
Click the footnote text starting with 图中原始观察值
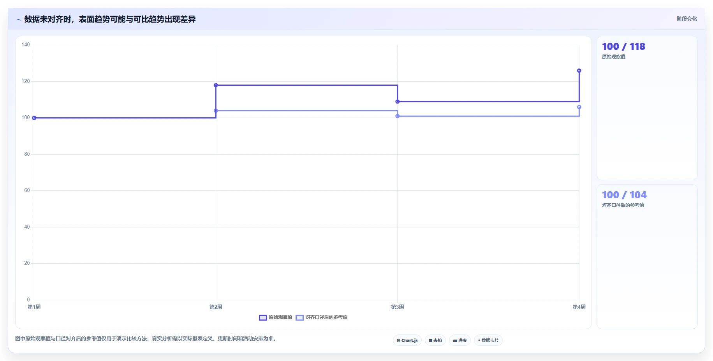[146, 338]
